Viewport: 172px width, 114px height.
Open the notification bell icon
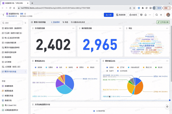click(x=146, y=15)
